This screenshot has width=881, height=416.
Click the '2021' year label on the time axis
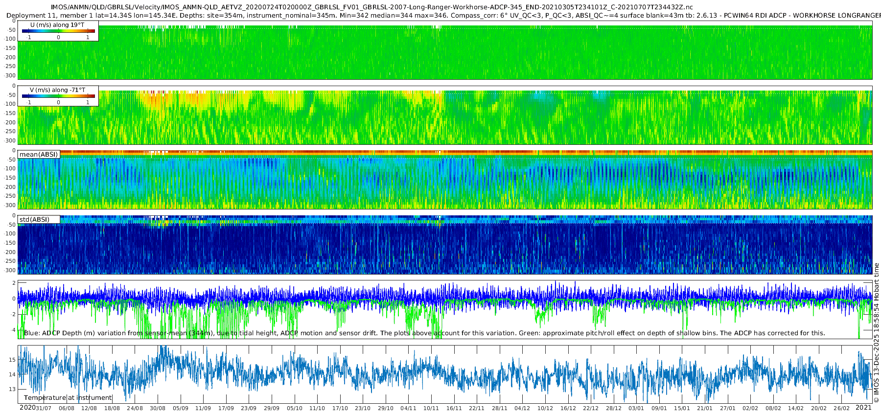tap(863, 408)
